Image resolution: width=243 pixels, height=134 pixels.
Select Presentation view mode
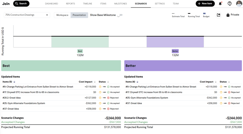coord(79,15)
